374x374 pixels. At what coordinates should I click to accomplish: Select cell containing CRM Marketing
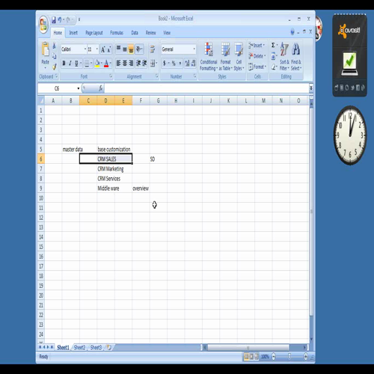[105, 169]
